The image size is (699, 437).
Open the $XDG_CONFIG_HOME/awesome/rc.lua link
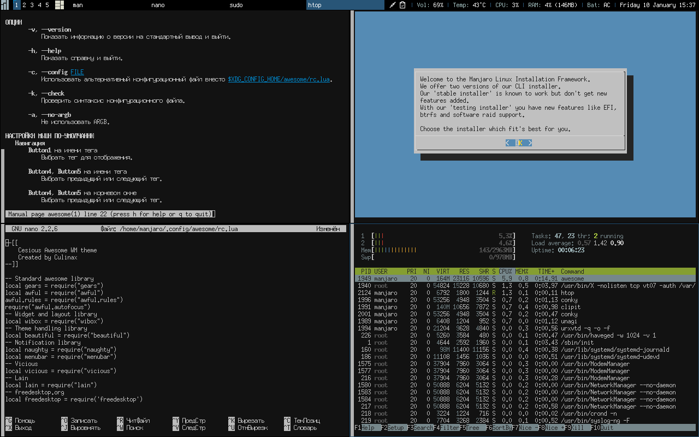(279, 79)
